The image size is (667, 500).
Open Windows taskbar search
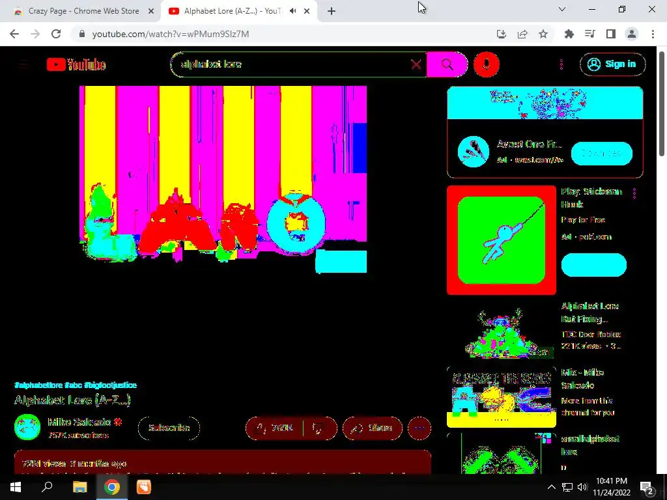click(x=47, y=487)
